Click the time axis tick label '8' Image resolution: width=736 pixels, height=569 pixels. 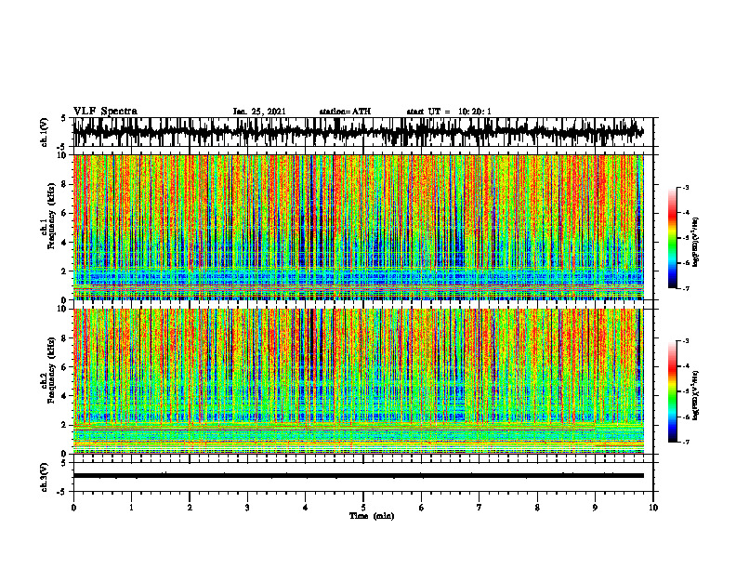click(x=537, y=508)
